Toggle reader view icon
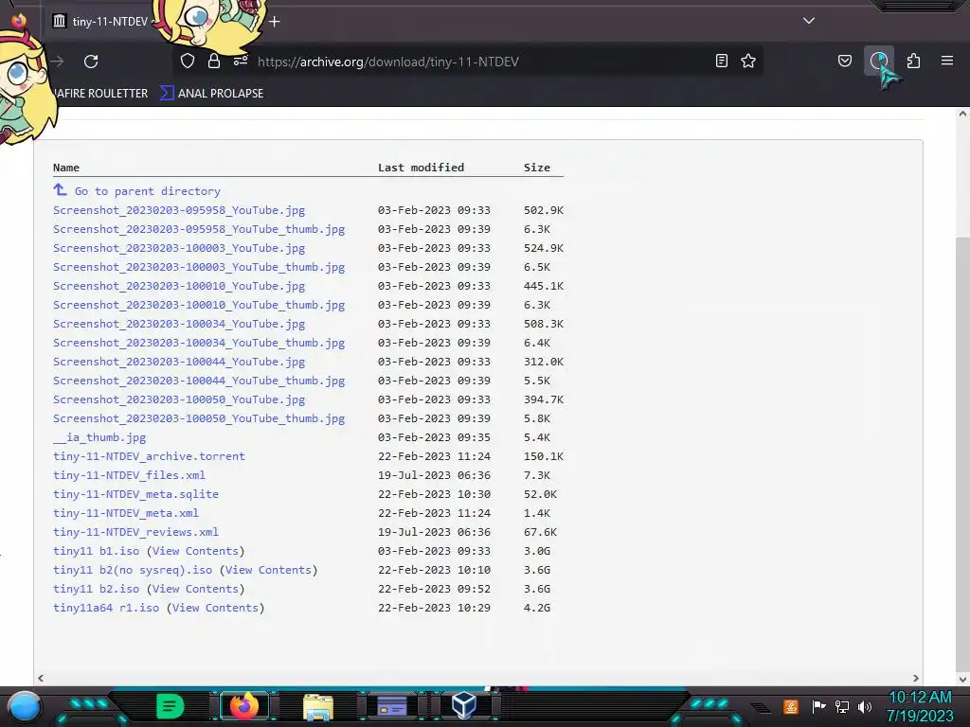The width and height of the screenshot is (970, 727). [721, 61]
